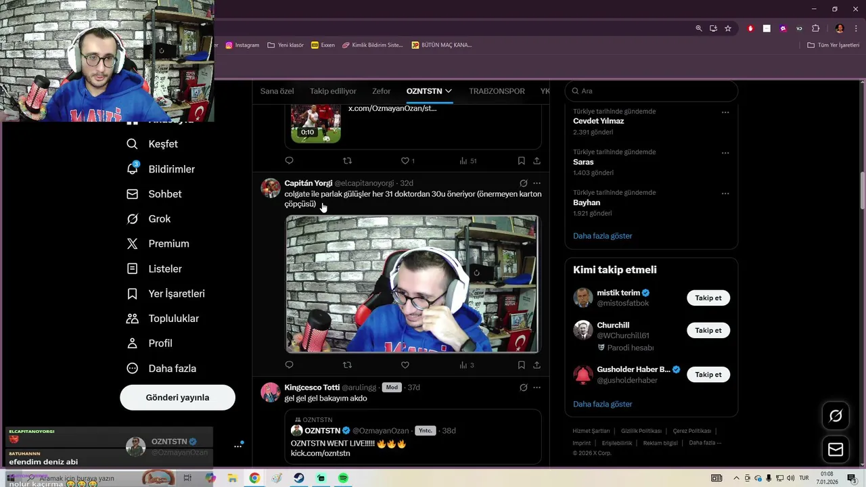Open Steam from the taskbar
This screenshot has width=866, height=487.
pyautogui.click(x=298, y=478)
